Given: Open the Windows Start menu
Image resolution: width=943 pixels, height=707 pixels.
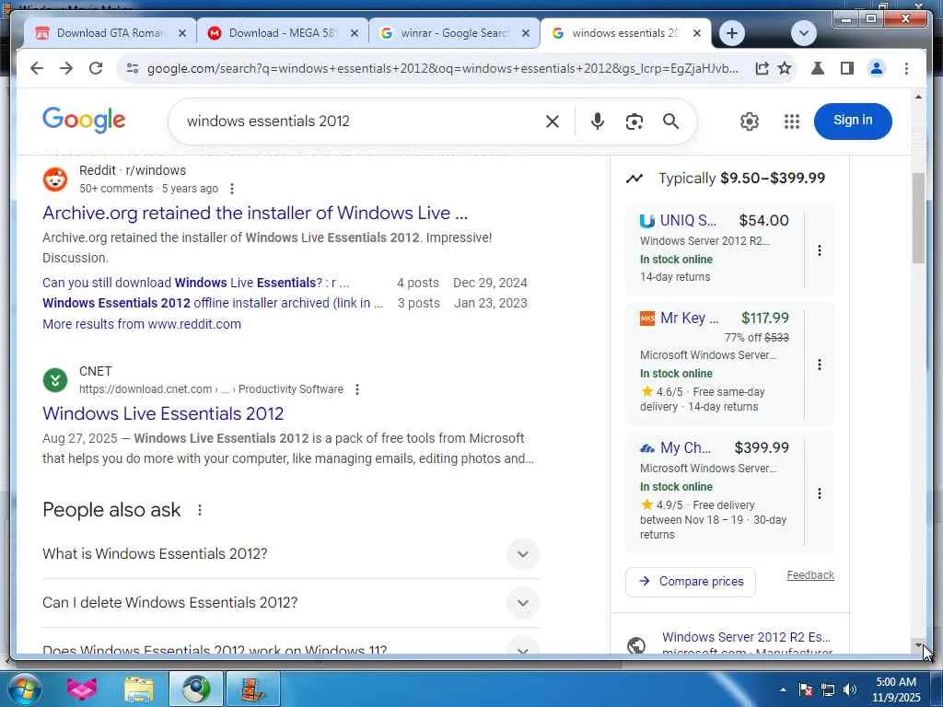Looking at the screenshot, I should point(24,689).
